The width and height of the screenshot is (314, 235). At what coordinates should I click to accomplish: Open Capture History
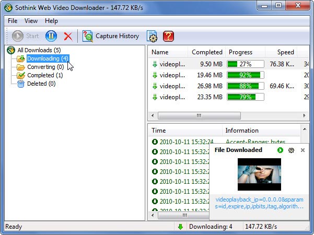pyautogui.click(x=111, y=36)
